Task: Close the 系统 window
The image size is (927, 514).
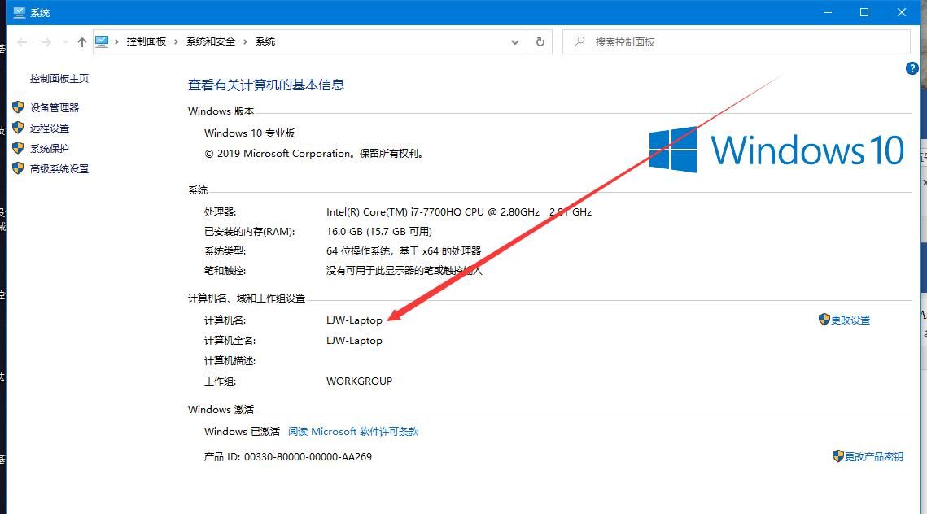Action: coord(902,12)
